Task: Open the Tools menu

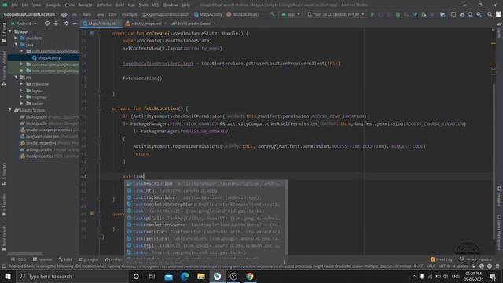Action: click(143, 5)
